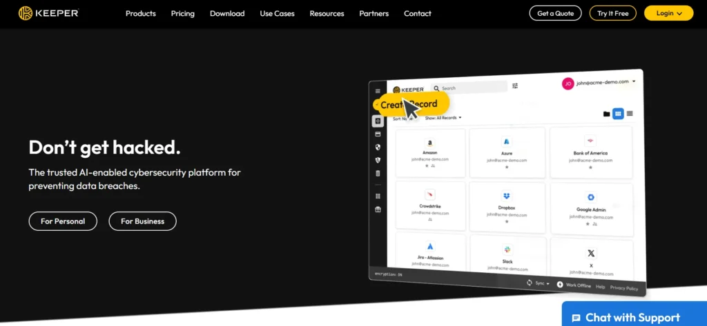This screenshot has width=707, height=326.
Task: Click the Get a Quote button
Action: [x=556, y=13]
